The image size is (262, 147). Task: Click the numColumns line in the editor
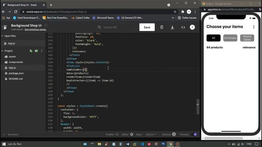click(x=77, y=69)
